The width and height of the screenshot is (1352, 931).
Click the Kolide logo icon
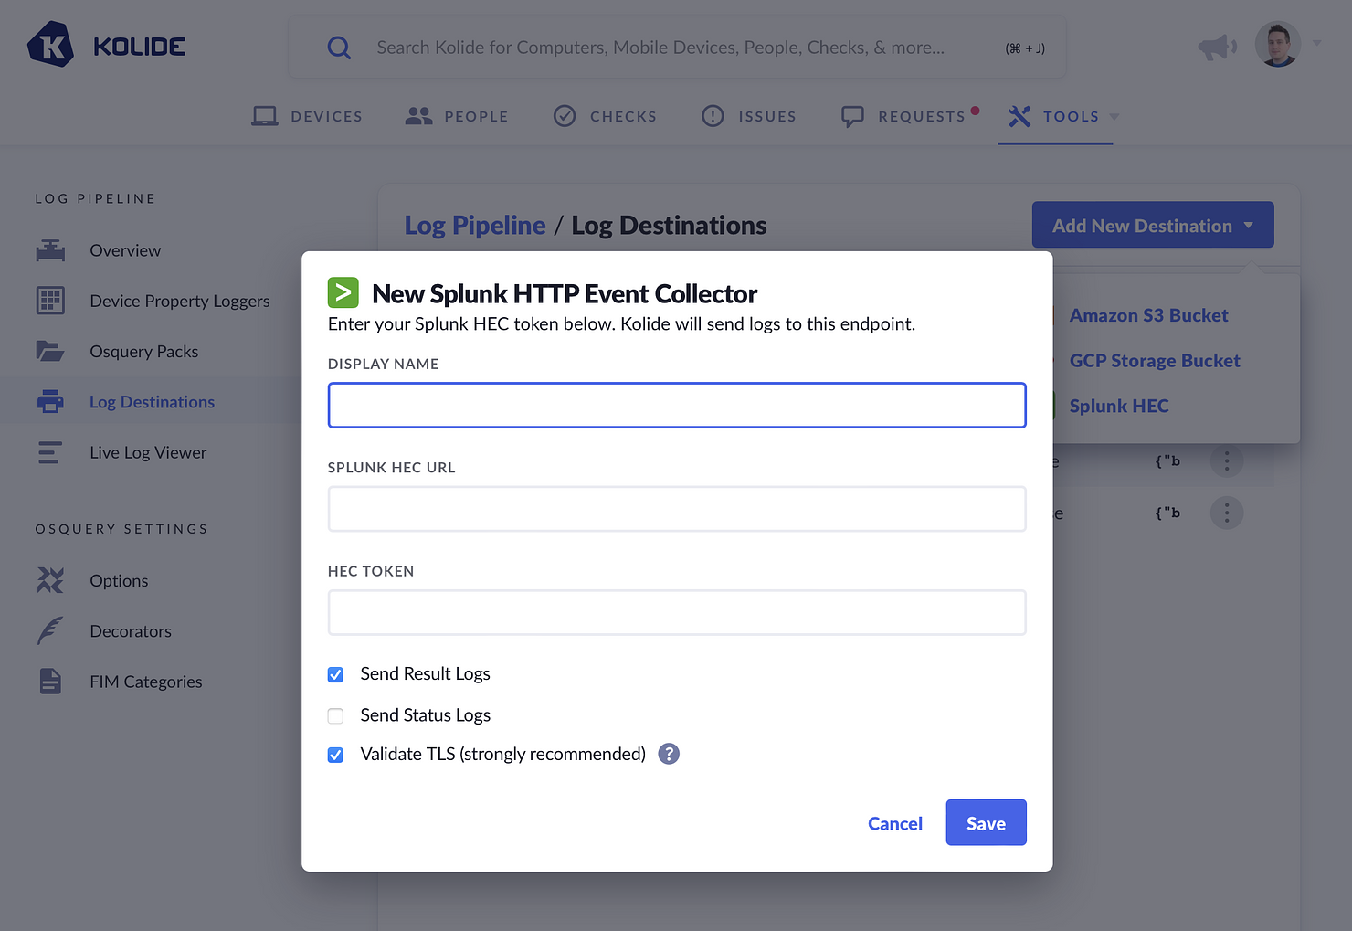pyautogui.click(x=51, y=44)
